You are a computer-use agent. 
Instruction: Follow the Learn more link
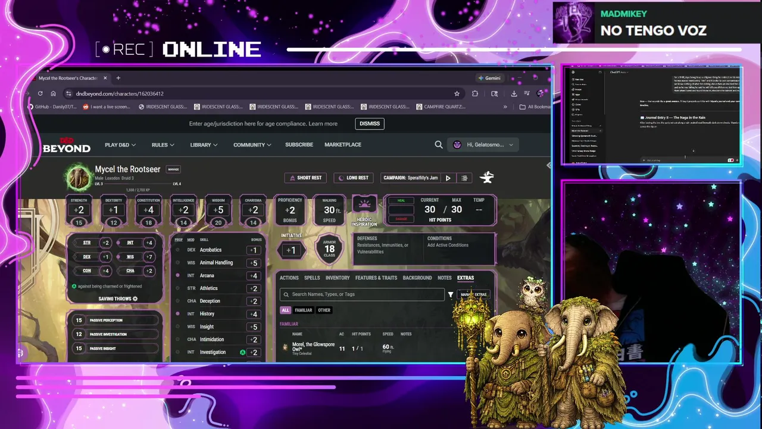323,124
